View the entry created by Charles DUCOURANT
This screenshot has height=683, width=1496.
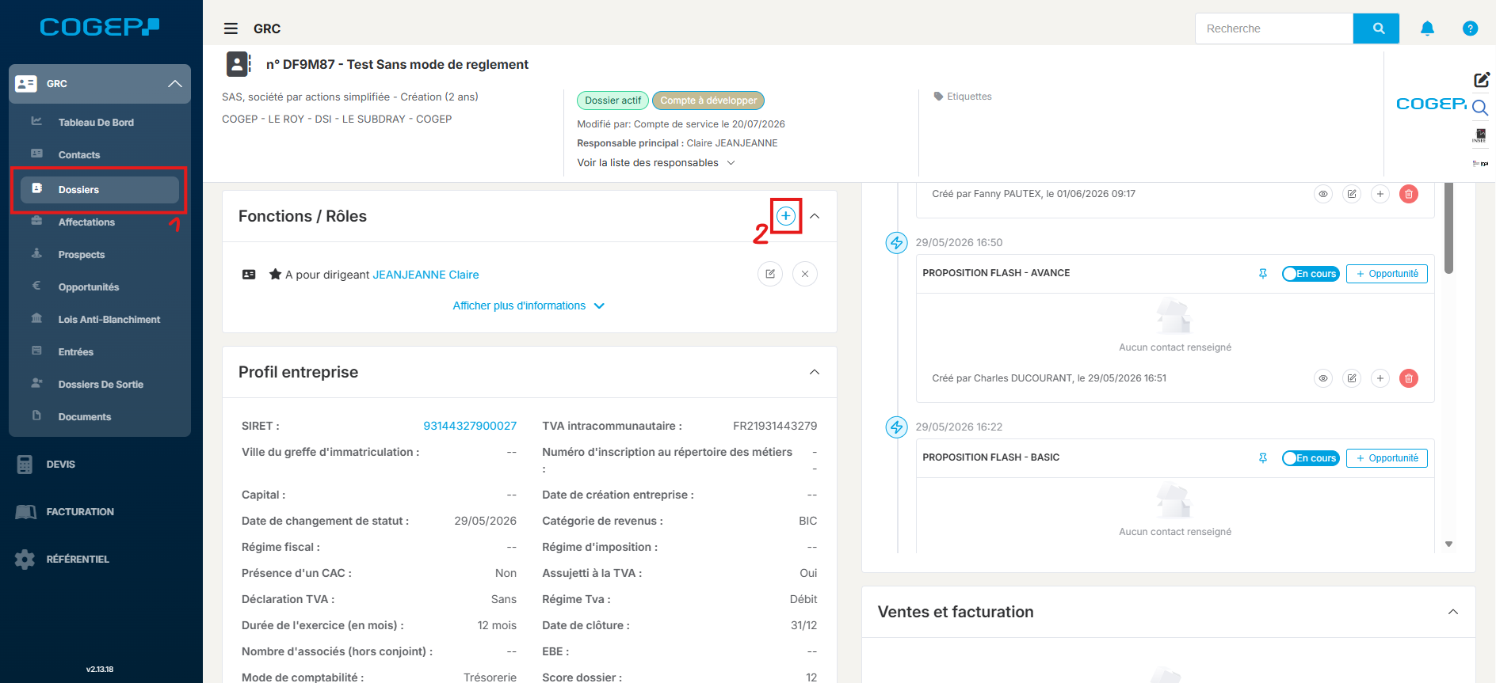click(x=1323, y=378)
